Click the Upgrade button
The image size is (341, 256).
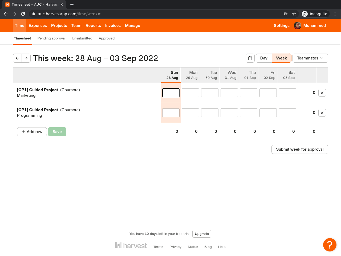202,234
